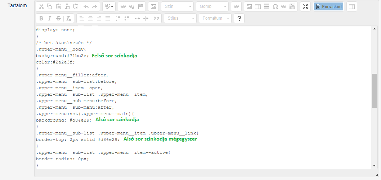Open the About CKEditor question mark
Viewport: 381px width, 180px height.
[x=239, y=18]
